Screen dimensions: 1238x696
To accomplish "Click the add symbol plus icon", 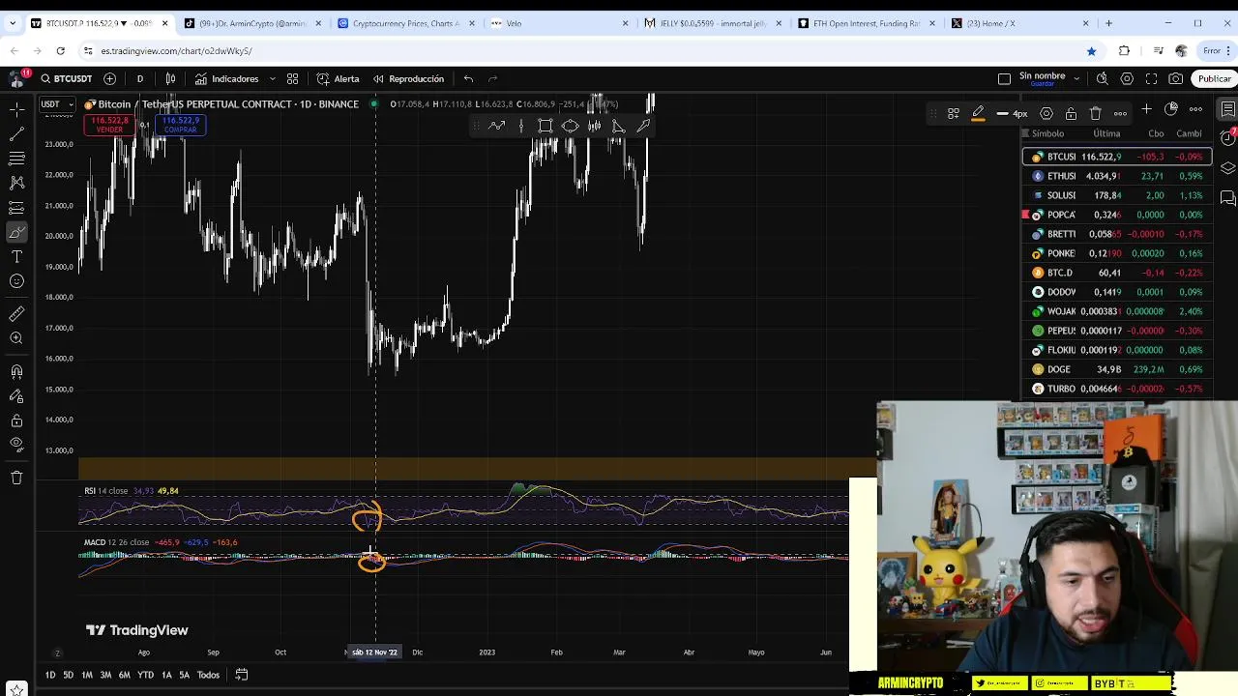I will coord(110,78).
